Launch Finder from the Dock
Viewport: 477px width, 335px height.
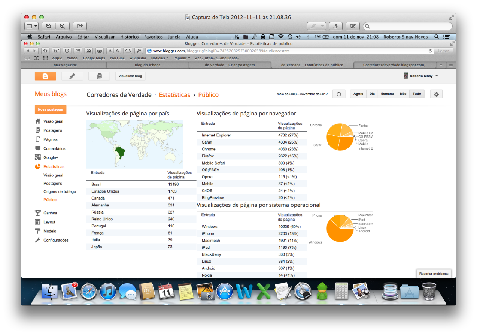(49, 292)
